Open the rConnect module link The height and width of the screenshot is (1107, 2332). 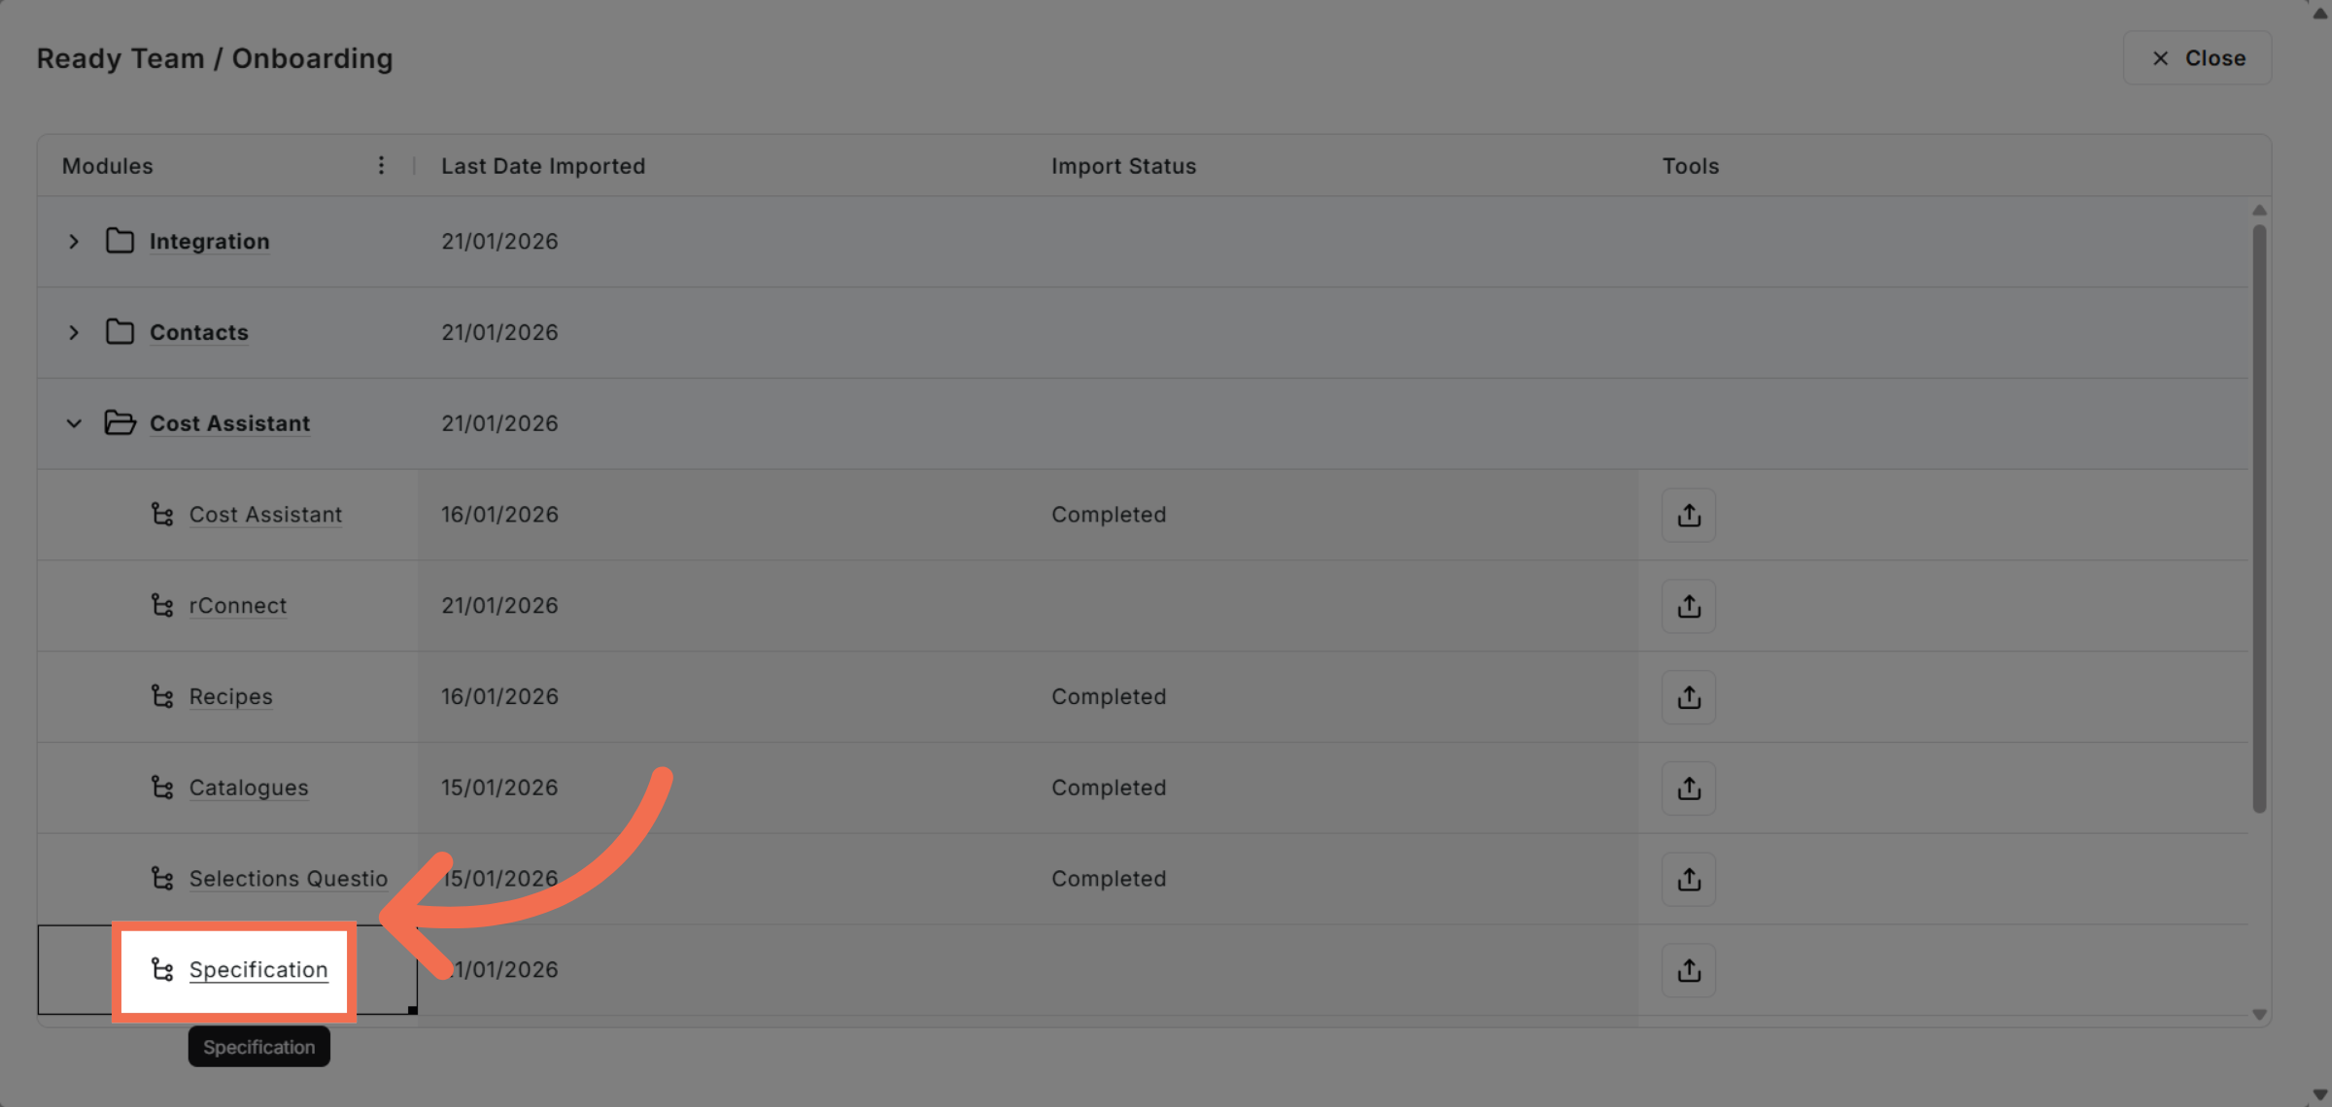coord(237,605)
